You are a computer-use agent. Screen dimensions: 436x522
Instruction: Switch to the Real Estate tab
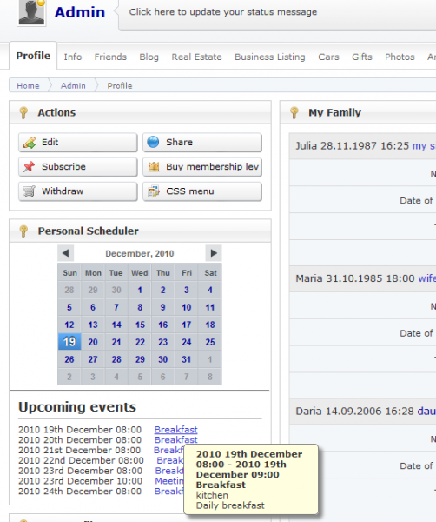coord(196,57)
